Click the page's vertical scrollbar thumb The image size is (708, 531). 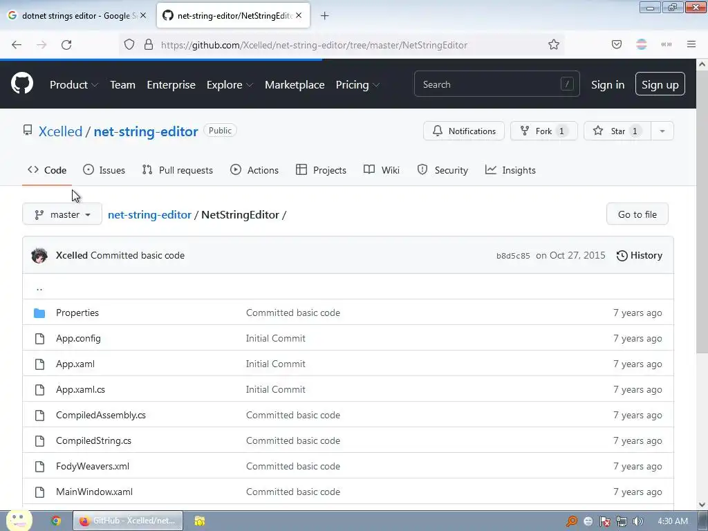(702, 212)
